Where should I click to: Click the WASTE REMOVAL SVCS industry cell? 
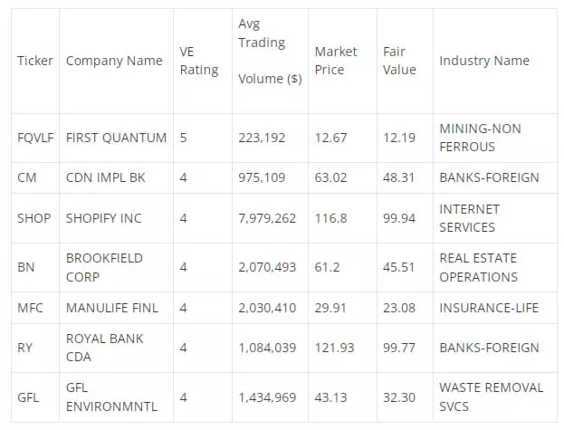491,397
